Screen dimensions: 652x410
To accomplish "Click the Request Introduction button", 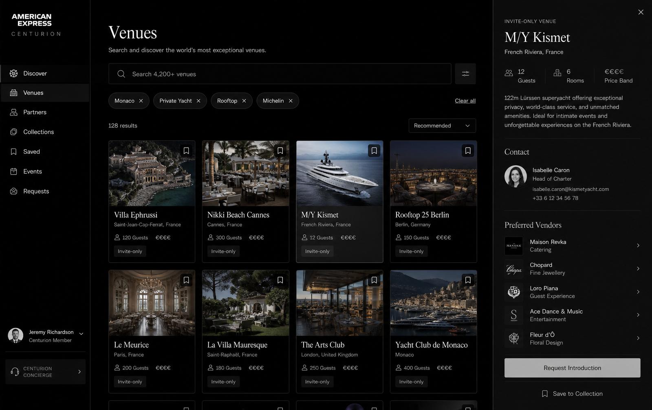I will pos(572,368).
